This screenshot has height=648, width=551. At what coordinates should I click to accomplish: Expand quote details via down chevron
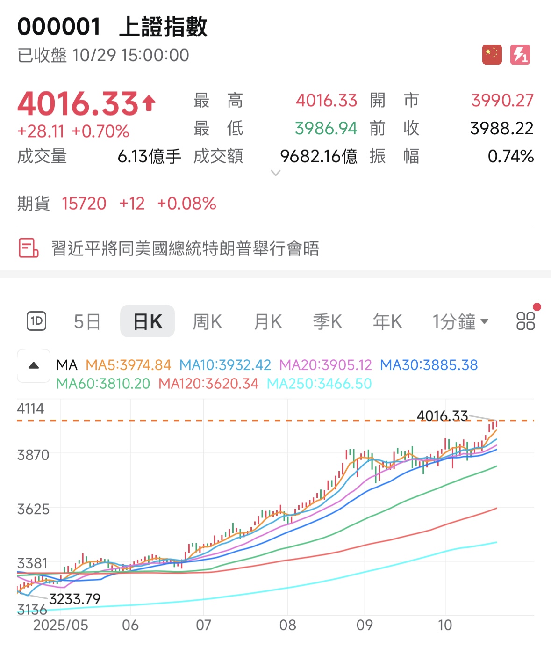point(275,173)
